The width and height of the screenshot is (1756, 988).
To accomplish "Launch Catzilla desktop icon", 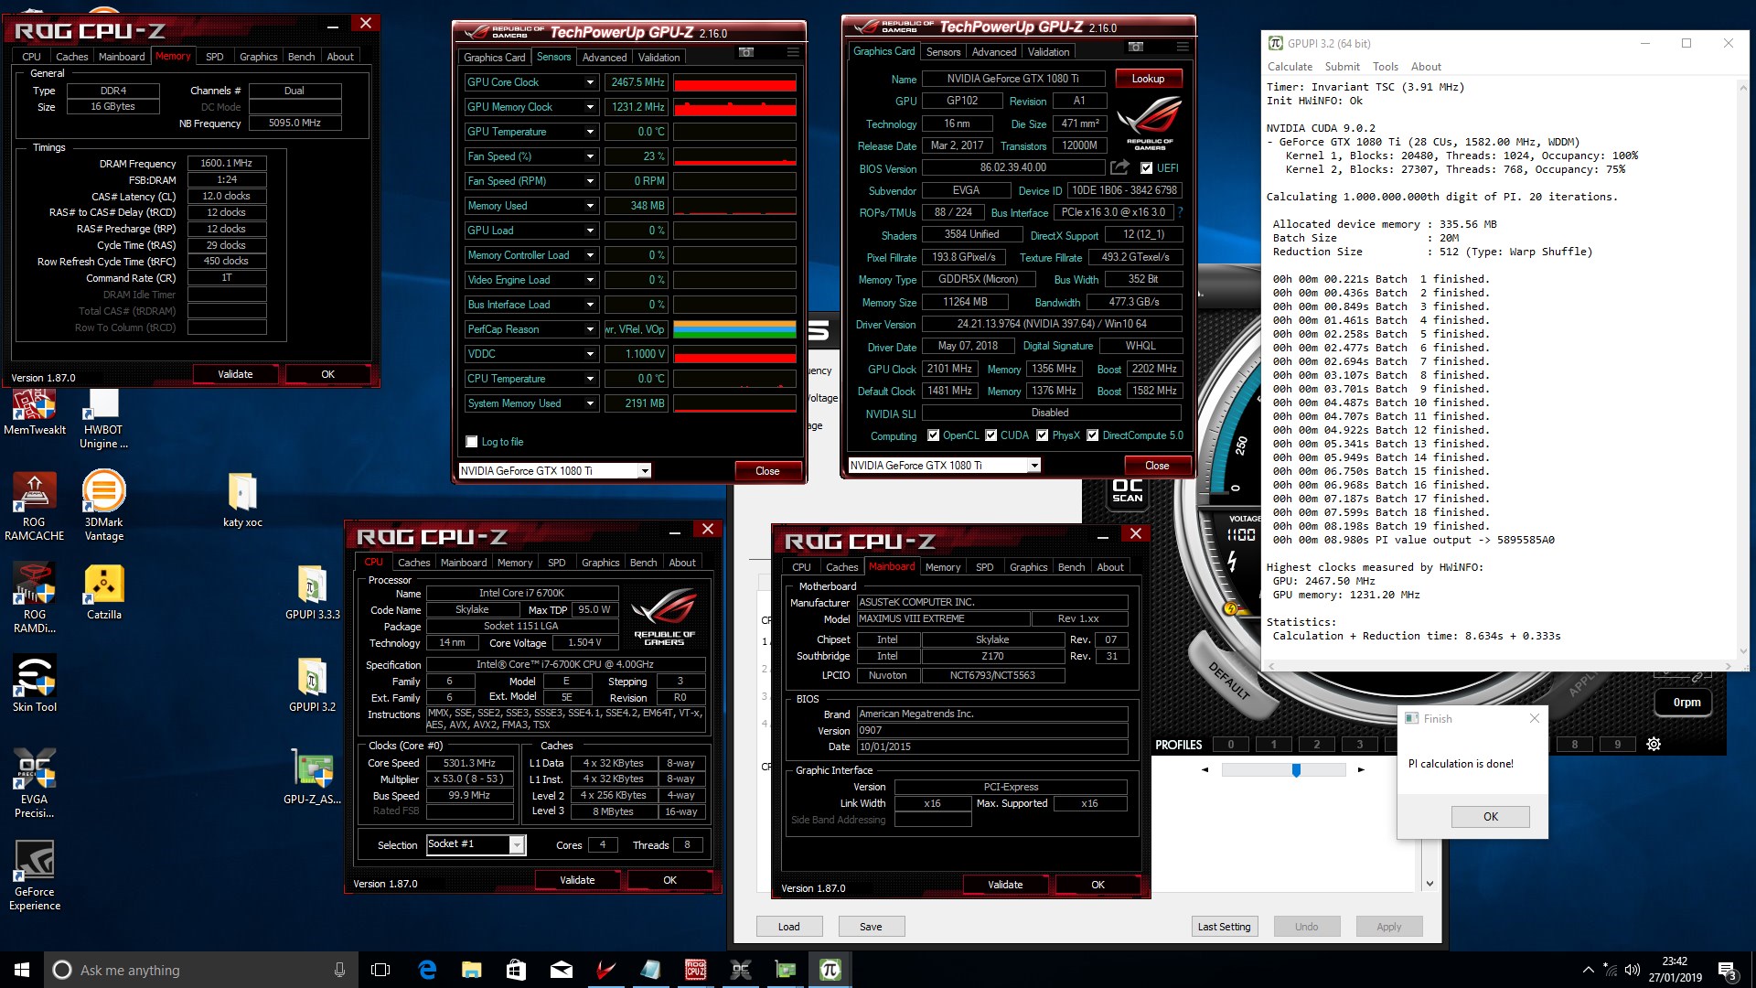I will click(104, 592).
